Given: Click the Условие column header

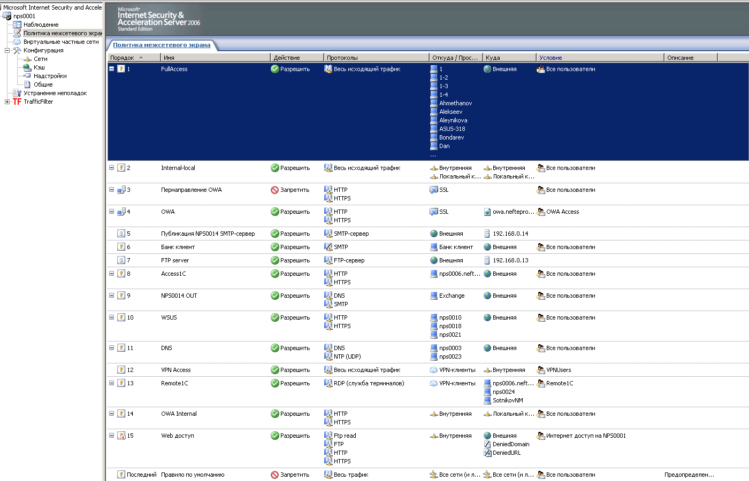Looking at the screenshot, I should click(551, 58).
